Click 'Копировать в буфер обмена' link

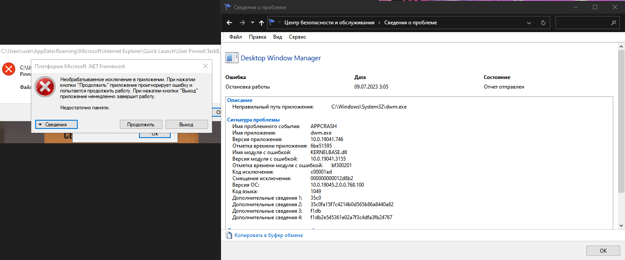268,235
